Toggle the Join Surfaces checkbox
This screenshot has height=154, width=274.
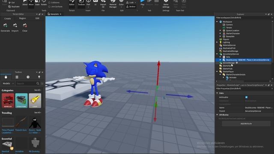[x=50, y=7]
